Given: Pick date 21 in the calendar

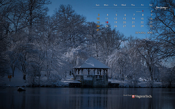Looking at the screenshot, I should [x=133, y=22].
